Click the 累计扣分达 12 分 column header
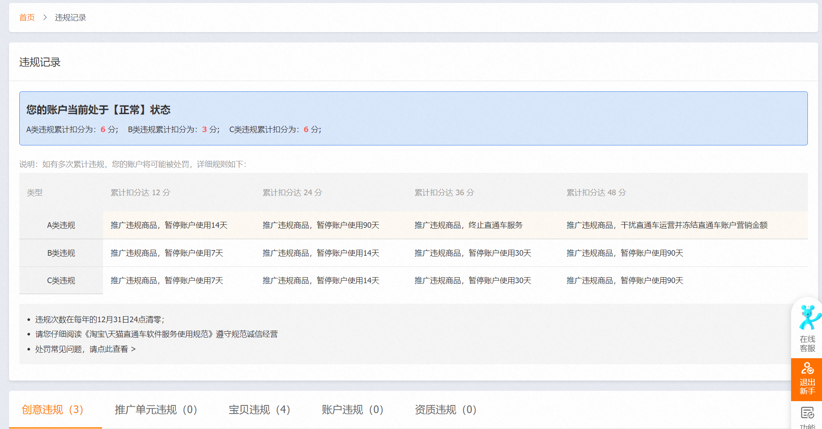The image size is (822, 429). [x=140, y=192]
